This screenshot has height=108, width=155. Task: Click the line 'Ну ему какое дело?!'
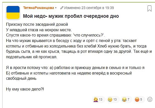pyautogui.click(x=25, y=89)
